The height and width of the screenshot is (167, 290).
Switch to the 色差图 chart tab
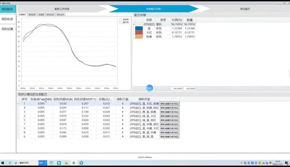(41, 14)
